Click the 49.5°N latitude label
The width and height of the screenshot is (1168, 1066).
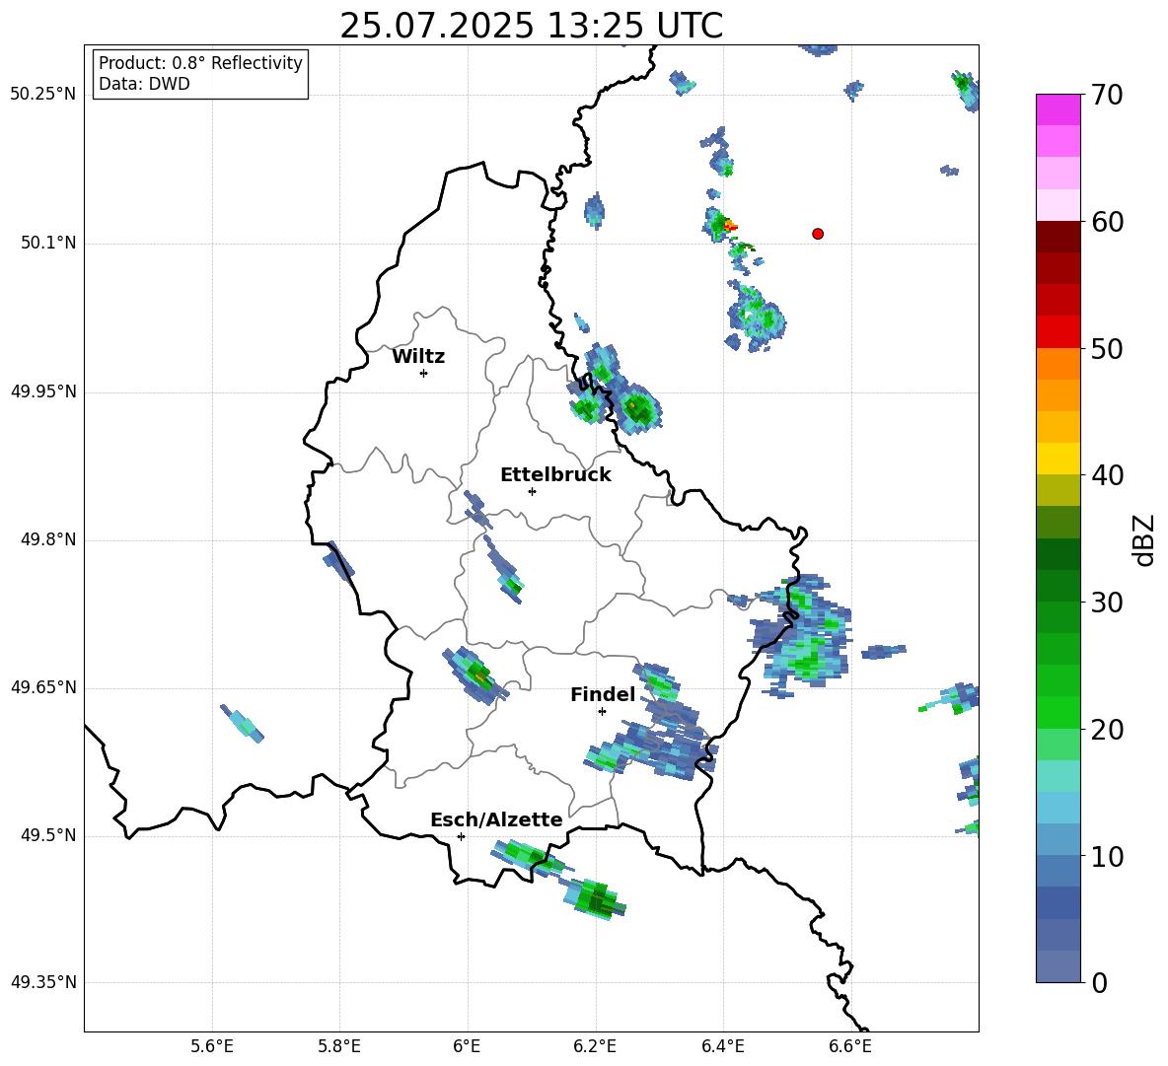[48, 836]
